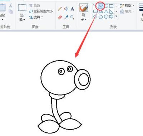The image size is (143, 136).
Task: Click the Copy icon below Cut
Action: click(11, 11)
